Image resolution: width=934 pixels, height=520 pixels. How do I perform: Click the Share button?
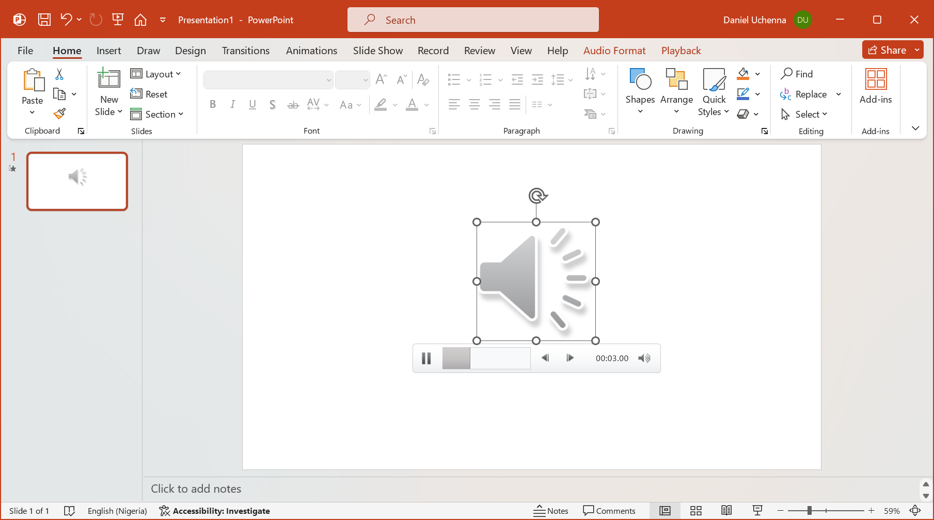coord(887,50)
